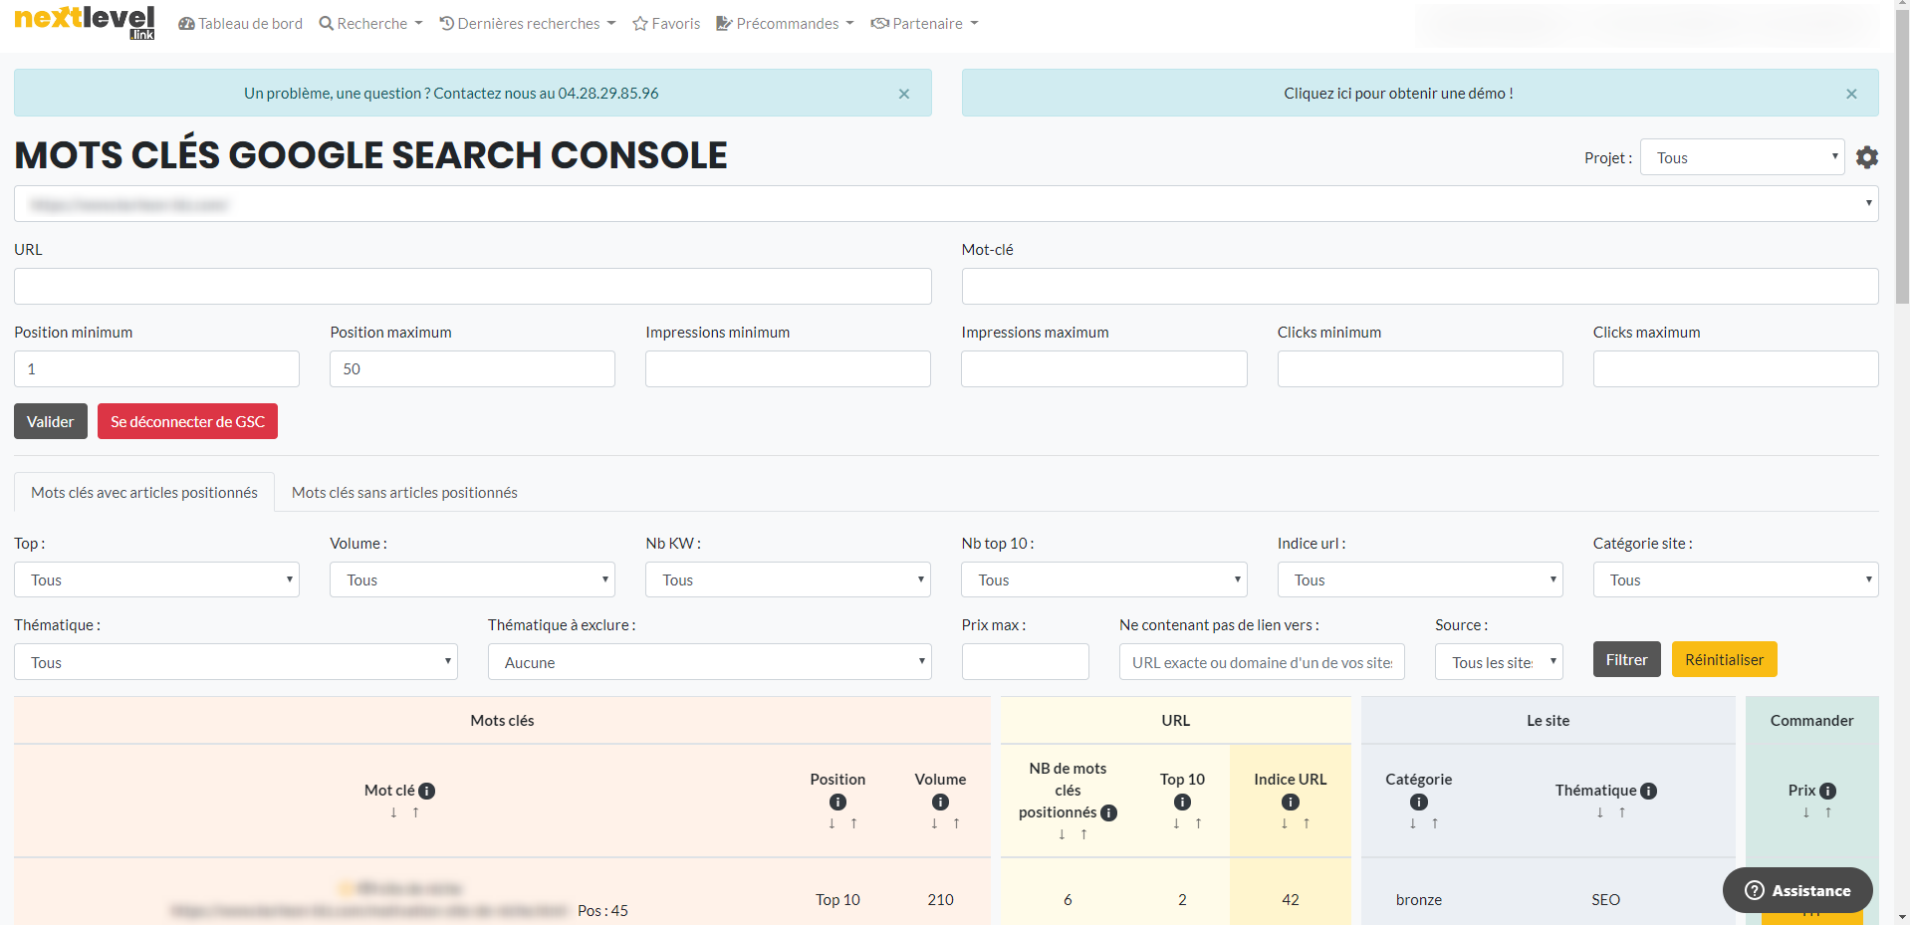Viewport: 1910px width, 925px height.
Task: Switch to Mots clés sans articles positionnés tab
Action: (404, 493)
